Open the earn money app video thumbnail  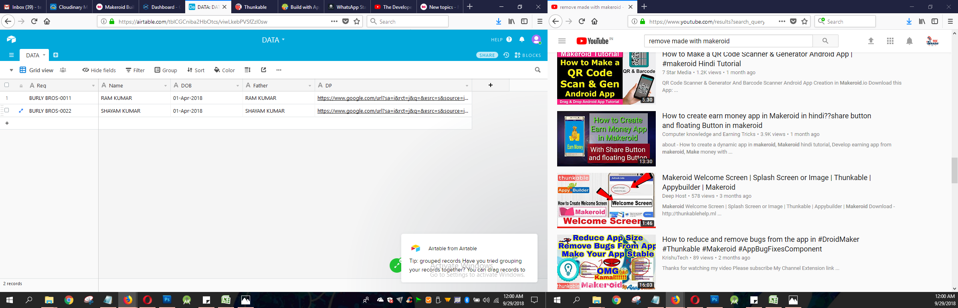click(x=606, y=139)
